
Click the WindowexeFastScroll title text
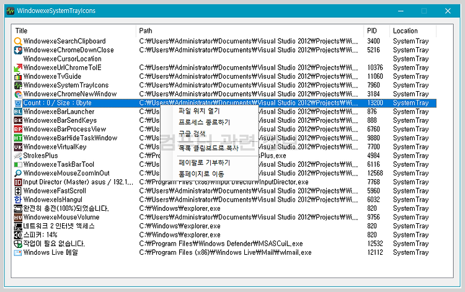pos(55,191)
